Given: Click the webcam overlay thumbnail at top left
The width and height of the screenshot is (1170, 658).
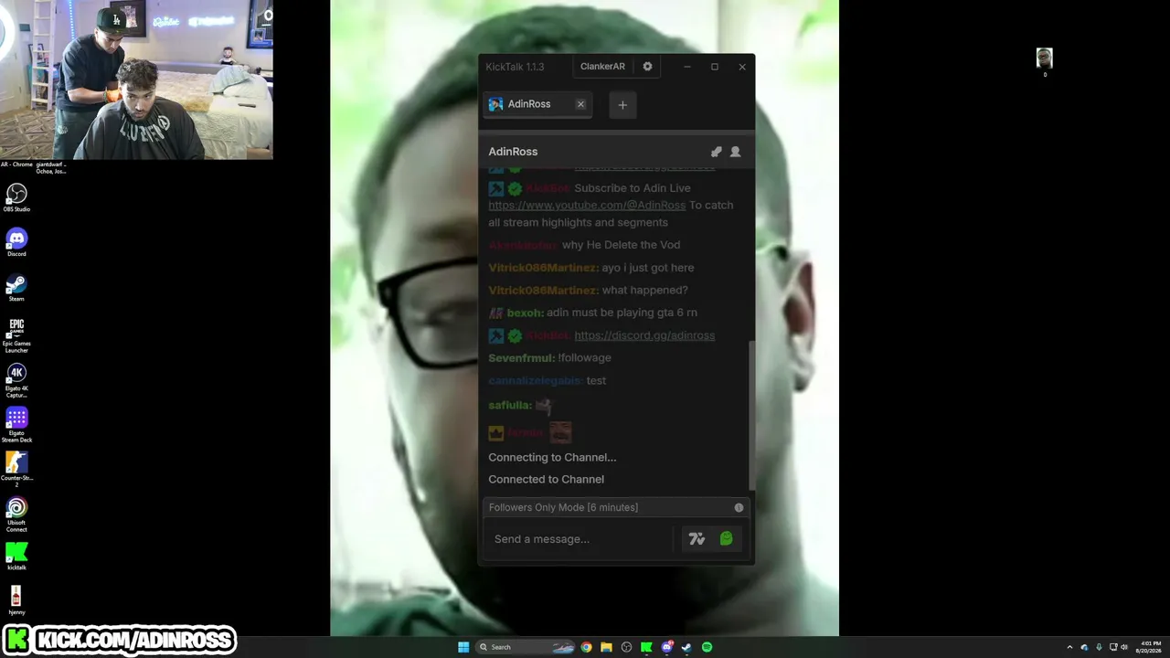Looking at the screenshot, I should 136,80.
